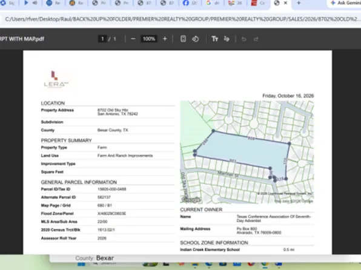Click the undo arrow in PDF toolbar
The image size is (361, 270).
pos(244,39)
